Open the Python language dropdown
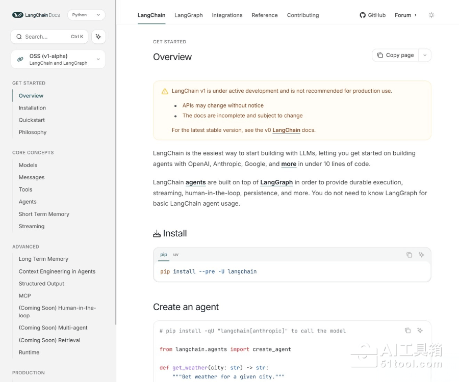The image size is (459, 382). point(86,15)
